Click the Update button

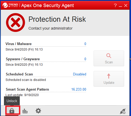click(x=109, y=79)
